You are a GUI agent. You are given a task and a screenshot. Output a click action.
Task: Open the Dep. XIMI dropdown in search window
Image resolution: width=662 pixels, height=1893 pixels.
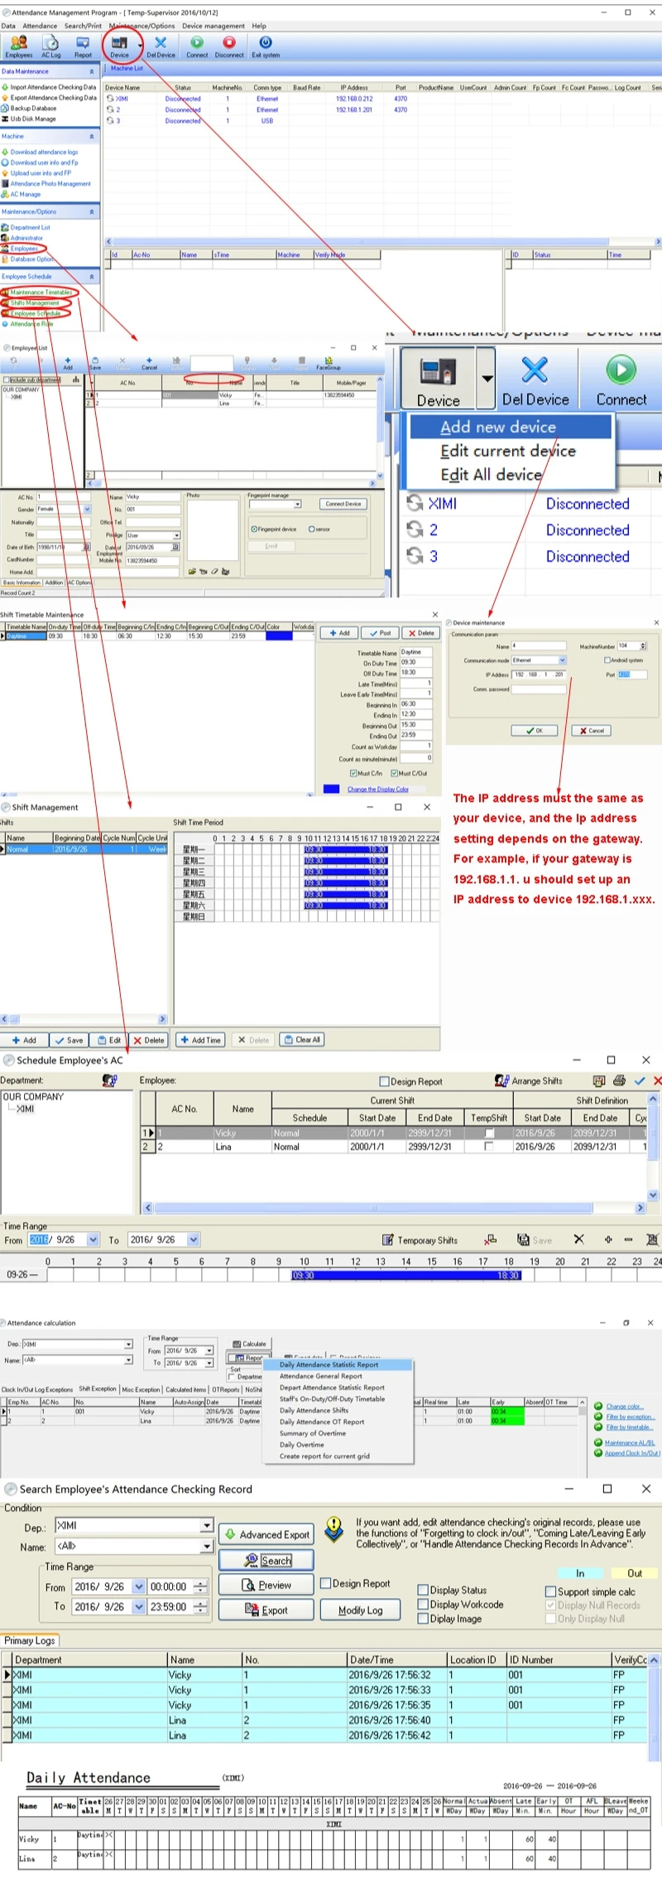click(x=207, y=1525)
